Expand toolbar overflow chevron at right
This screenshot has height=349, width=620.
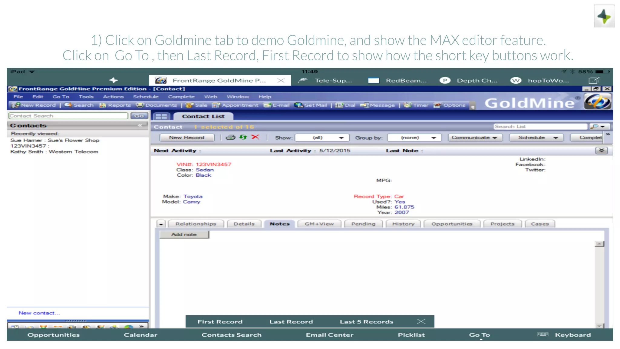coord(608,134)
